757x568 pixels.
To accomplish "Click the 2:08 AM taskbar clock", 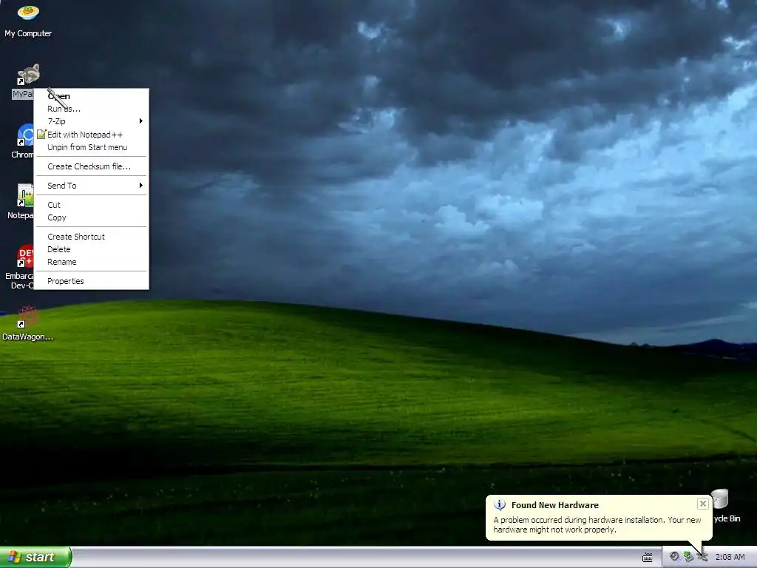I will point(730,558).
